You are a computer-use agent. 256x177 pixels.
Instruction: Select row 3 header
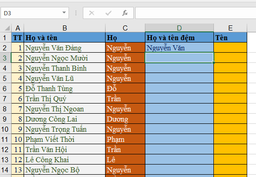(x=6, y=58)
